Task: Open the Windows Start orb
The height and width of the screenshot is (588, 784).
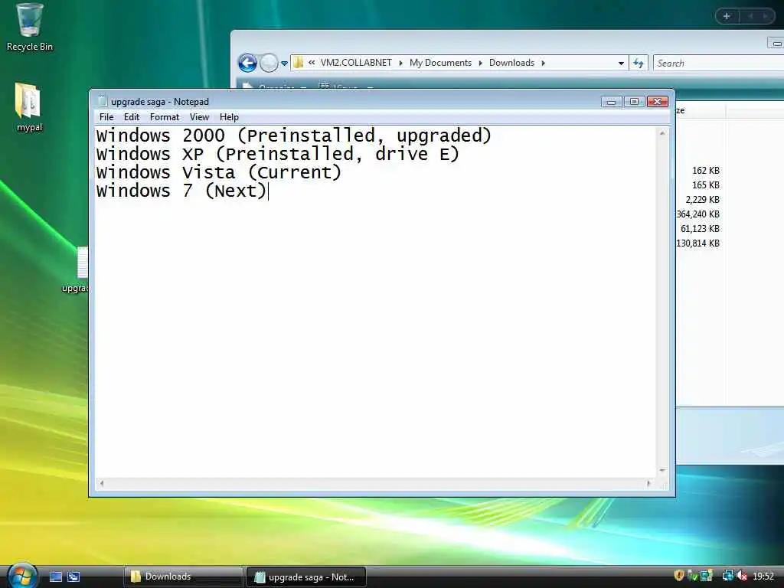Action: click(21, 576)
